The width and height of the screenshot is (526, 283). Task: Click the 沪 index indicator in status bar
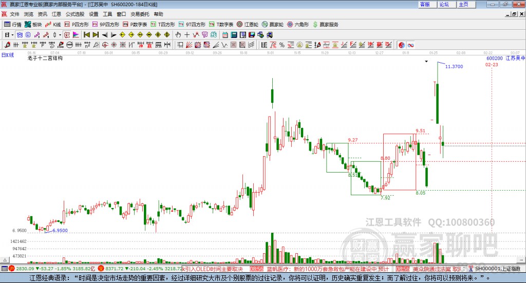click(11, 269)
